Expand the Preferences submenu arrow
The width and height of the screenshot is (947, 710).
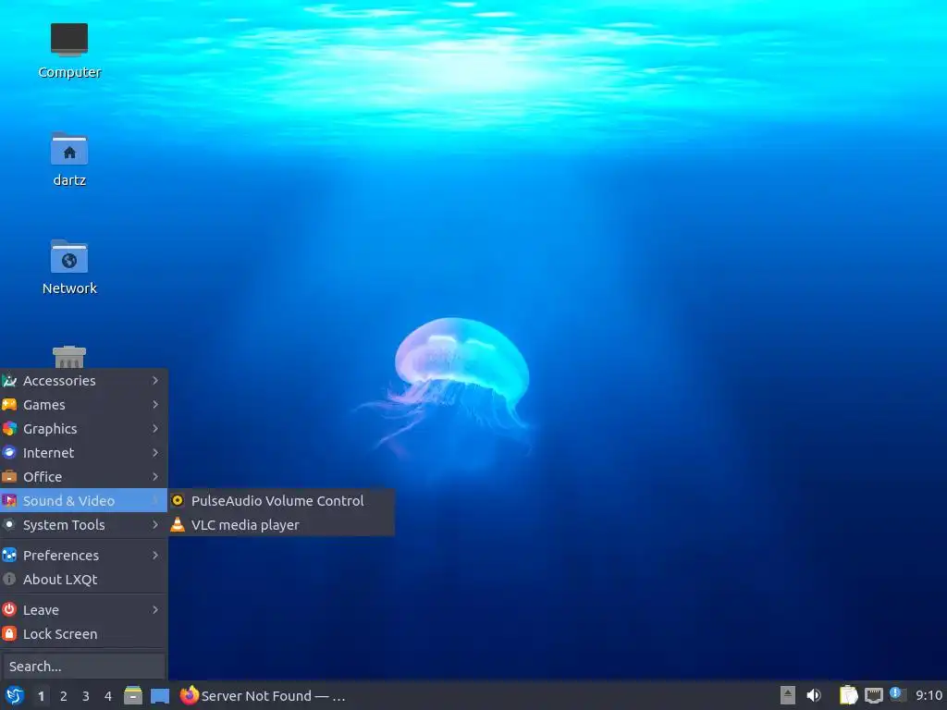click(x=155, y=555)
